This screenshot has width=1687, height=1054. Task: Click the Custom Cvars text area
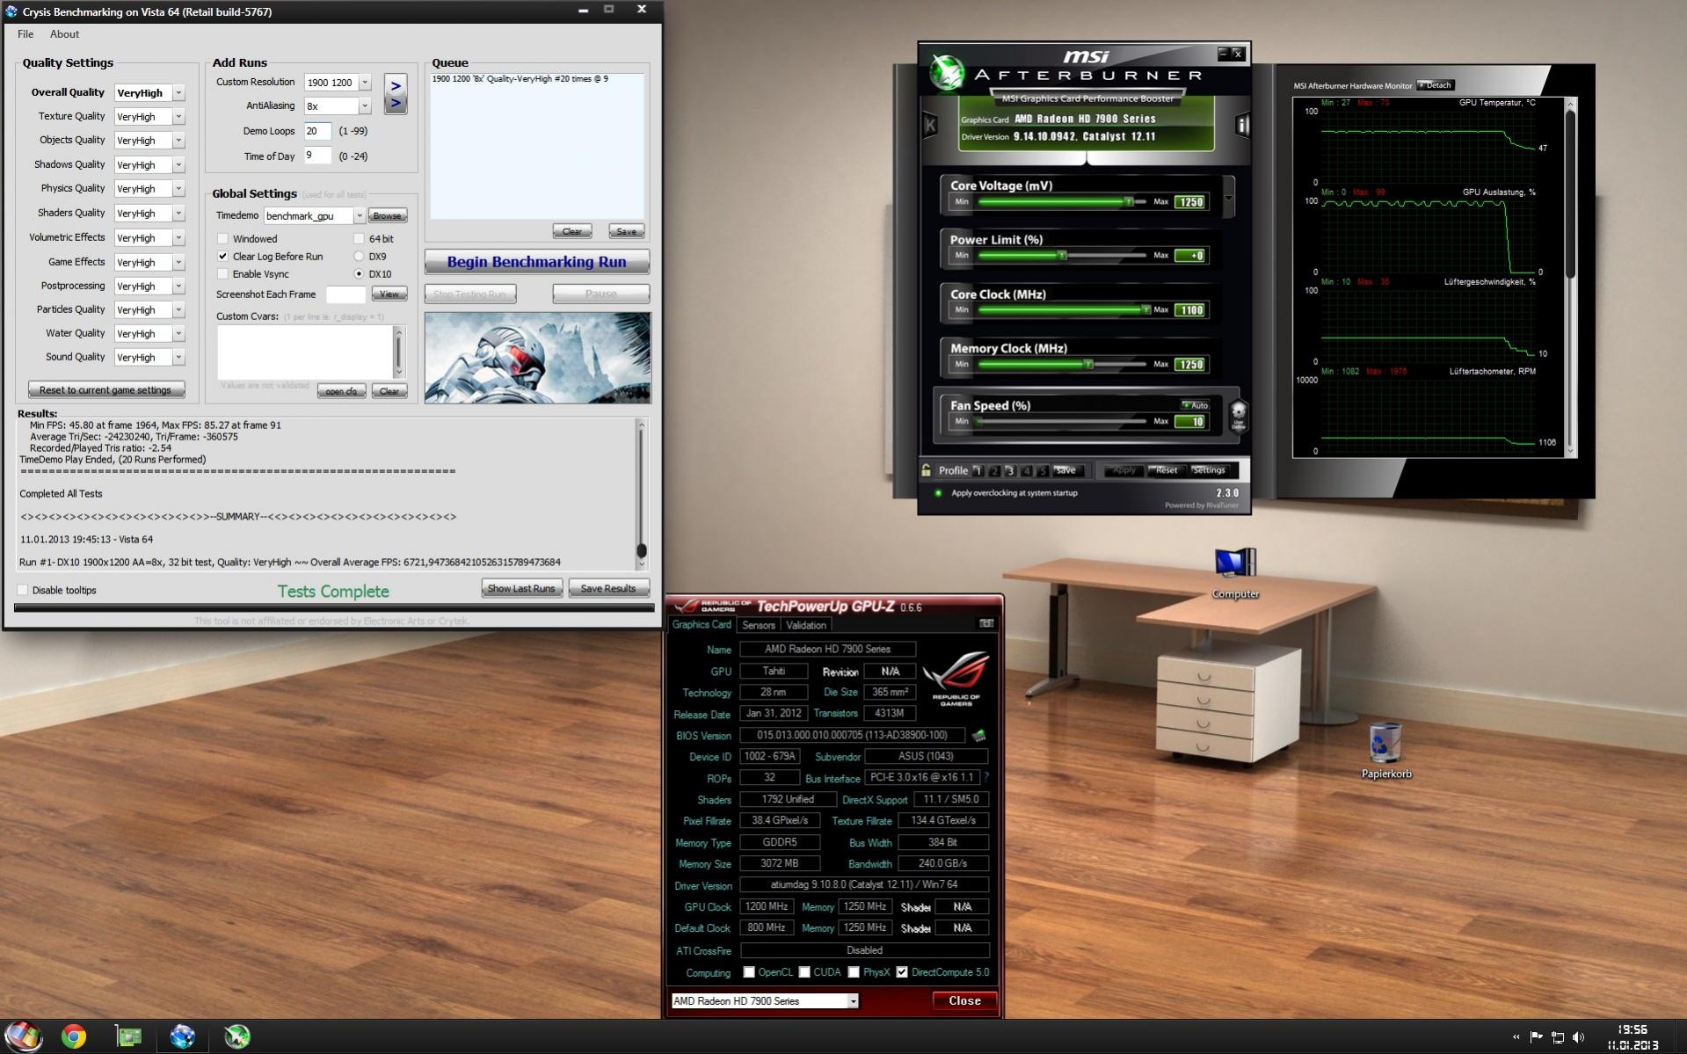[x=306, y=352]
